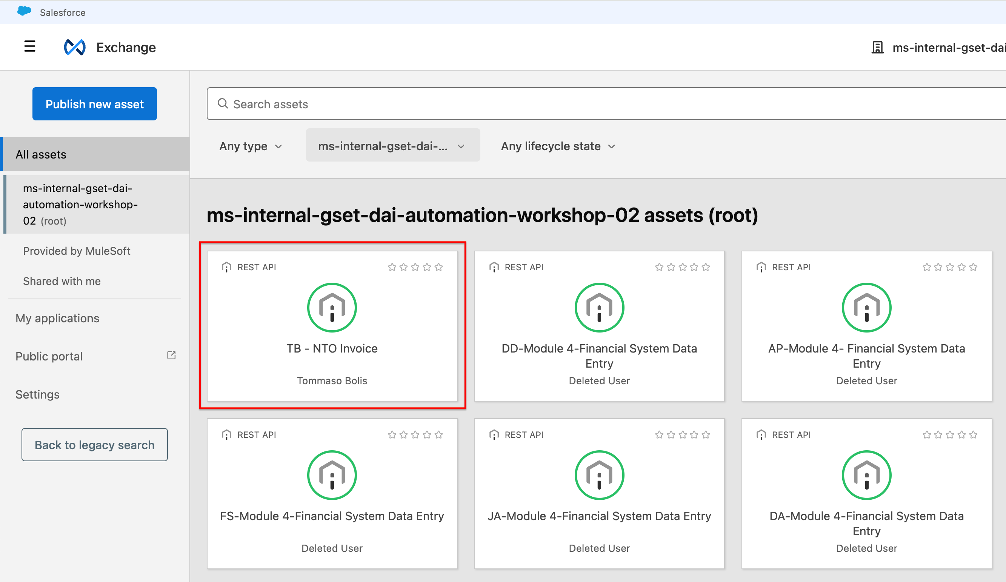Open the hamburger navigation menu
The height and width of the screenshot is (582, 1006).
click(29, 46)
